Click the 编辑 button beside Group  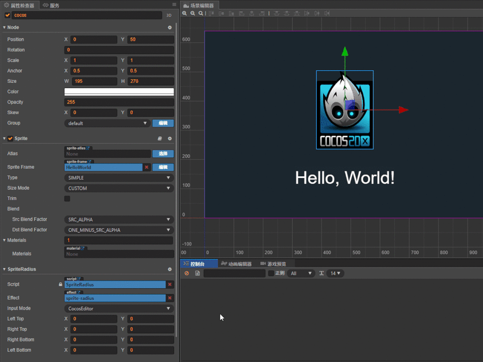(x=164, y=123)
